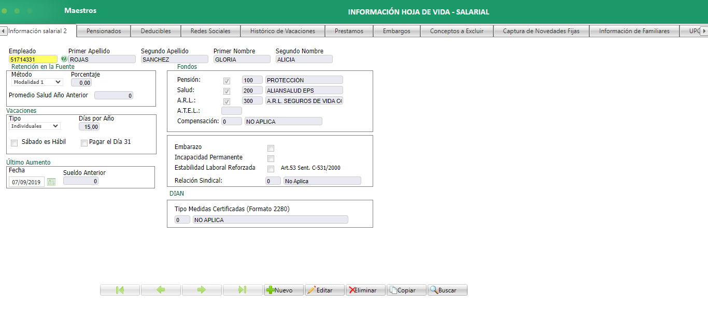708x309 pixels.
Task: Click the PROTECCION fund name field
Action: point(304,80)
